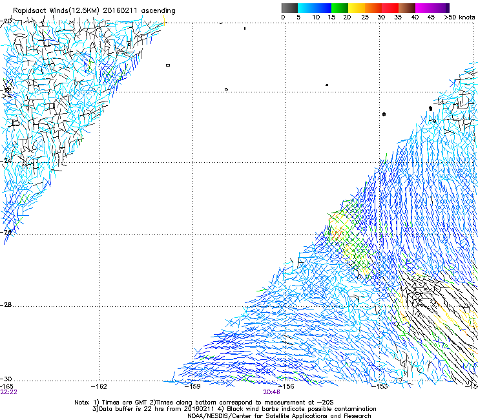The height and width of the screenshot is (420, 478).
Task: Click the legend value '10'
Action: (315, 17)
